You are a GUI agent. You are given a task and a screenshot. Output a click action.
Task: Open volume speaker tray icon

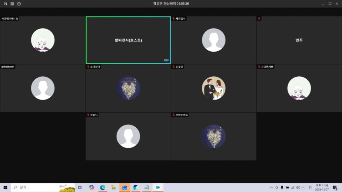(298, 188)
